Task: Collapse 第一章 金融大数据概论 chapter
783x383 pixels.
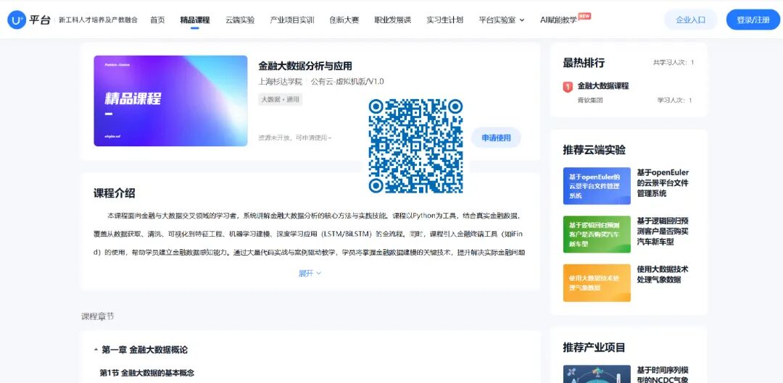Action: tap(141, 350)
